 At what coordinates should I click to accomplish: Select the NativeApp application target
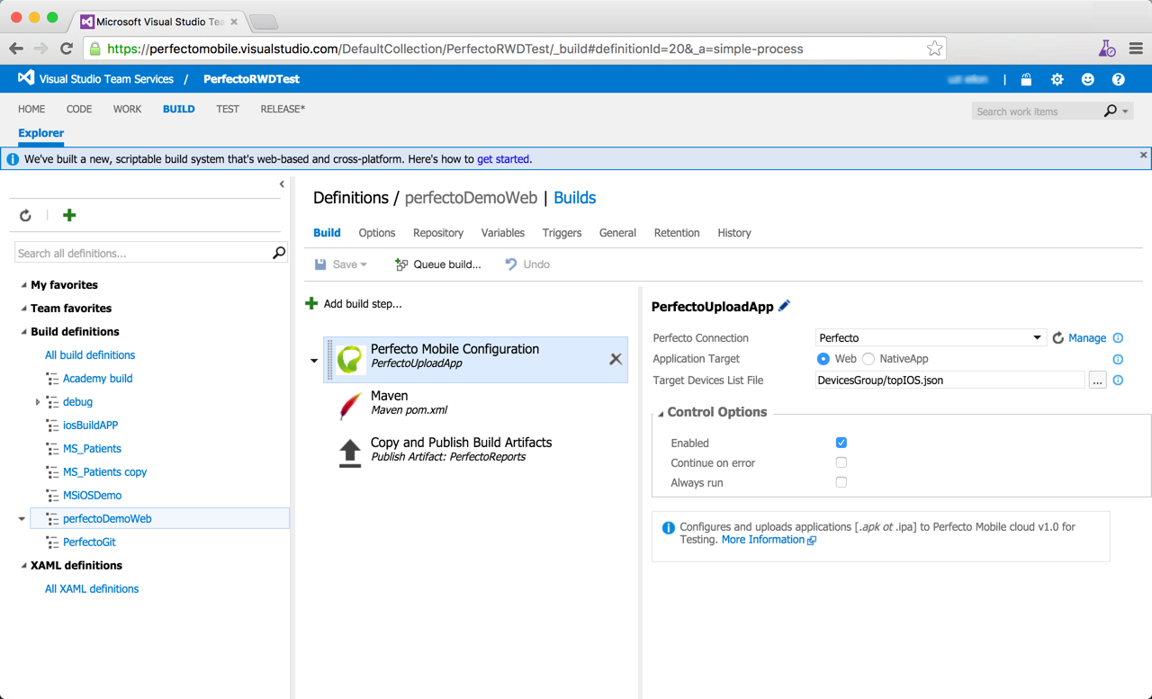pyautogui.click(x=868, y=359)
